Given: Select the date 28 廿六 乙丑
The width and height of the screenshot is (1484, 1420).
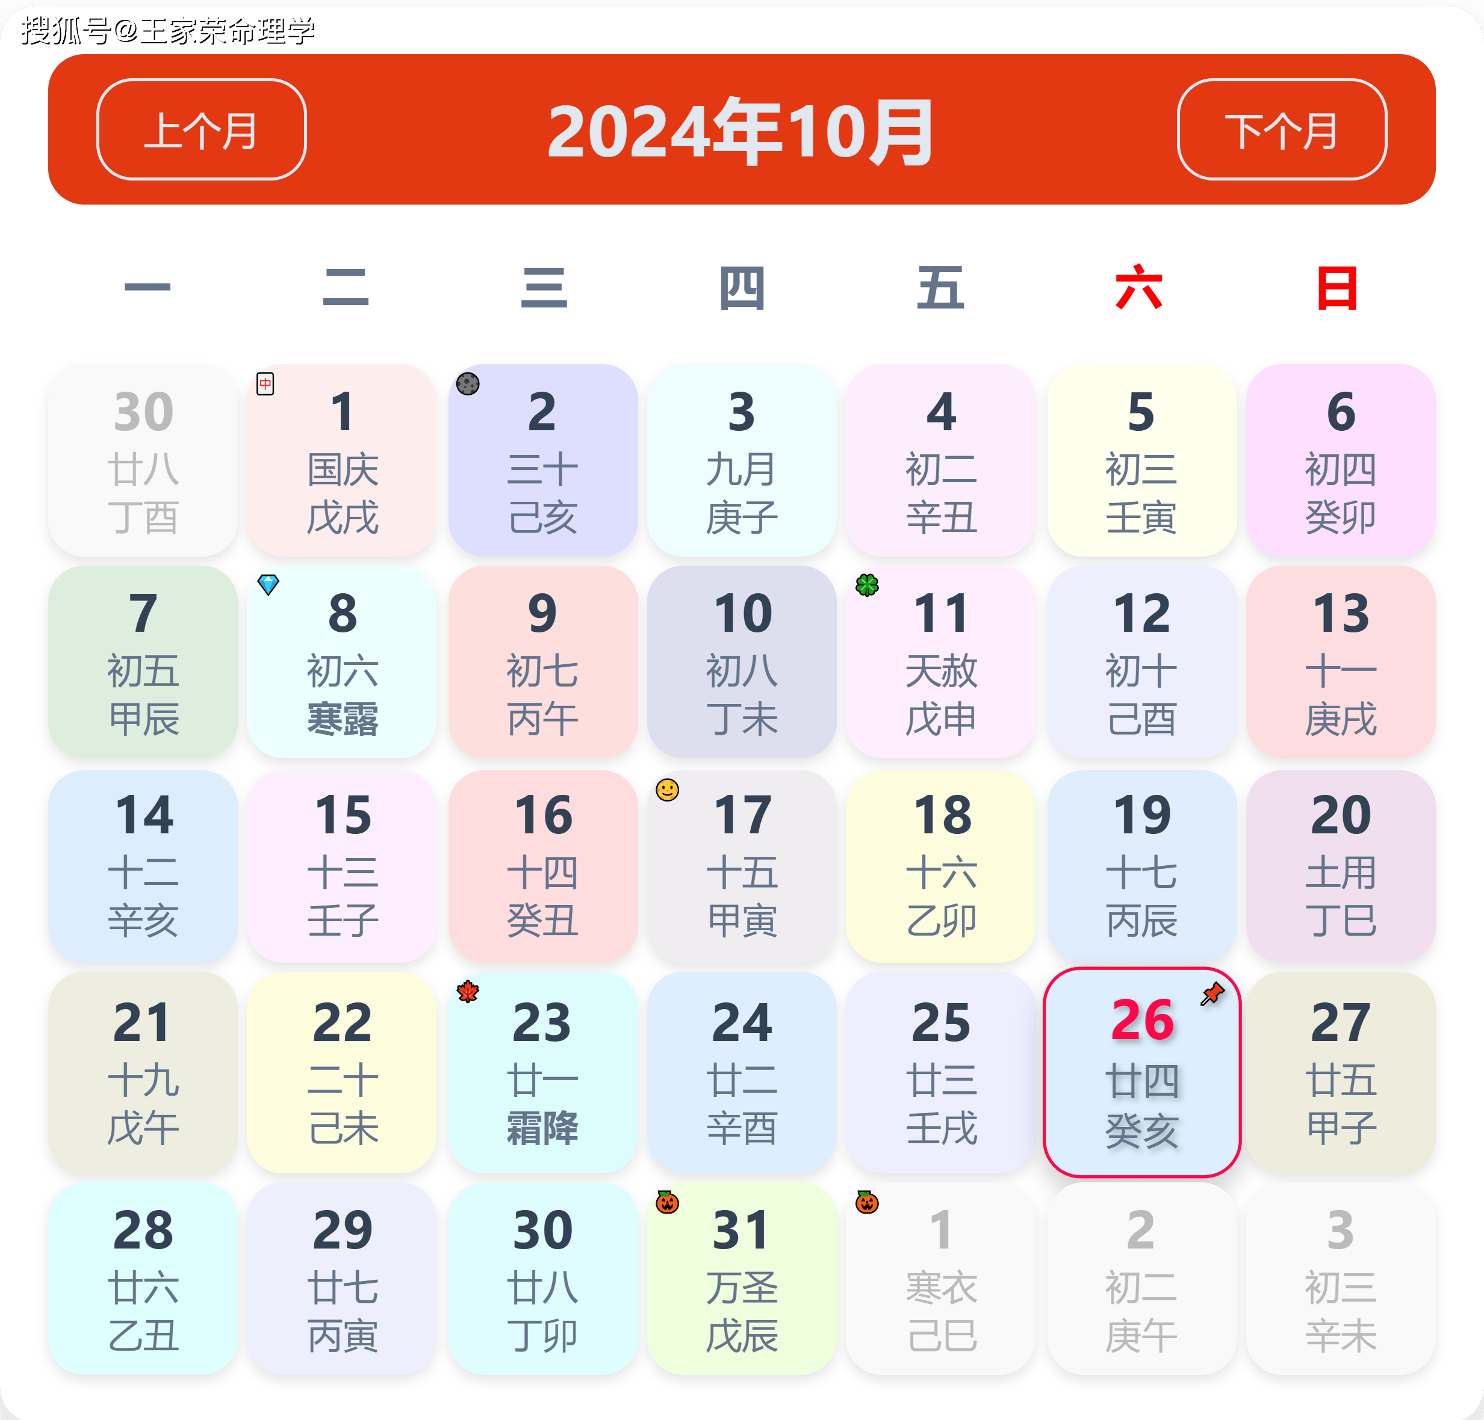Looking at the screenshot, I should 143,1279.
